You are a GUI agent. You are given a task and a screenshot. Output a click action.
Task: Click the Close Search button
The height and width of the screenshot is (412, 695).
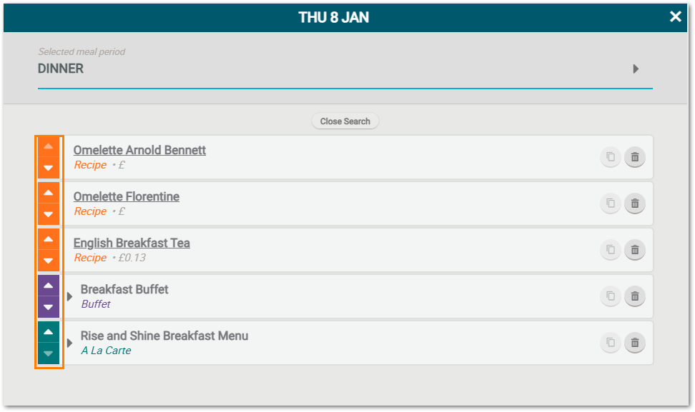(345, 121)
